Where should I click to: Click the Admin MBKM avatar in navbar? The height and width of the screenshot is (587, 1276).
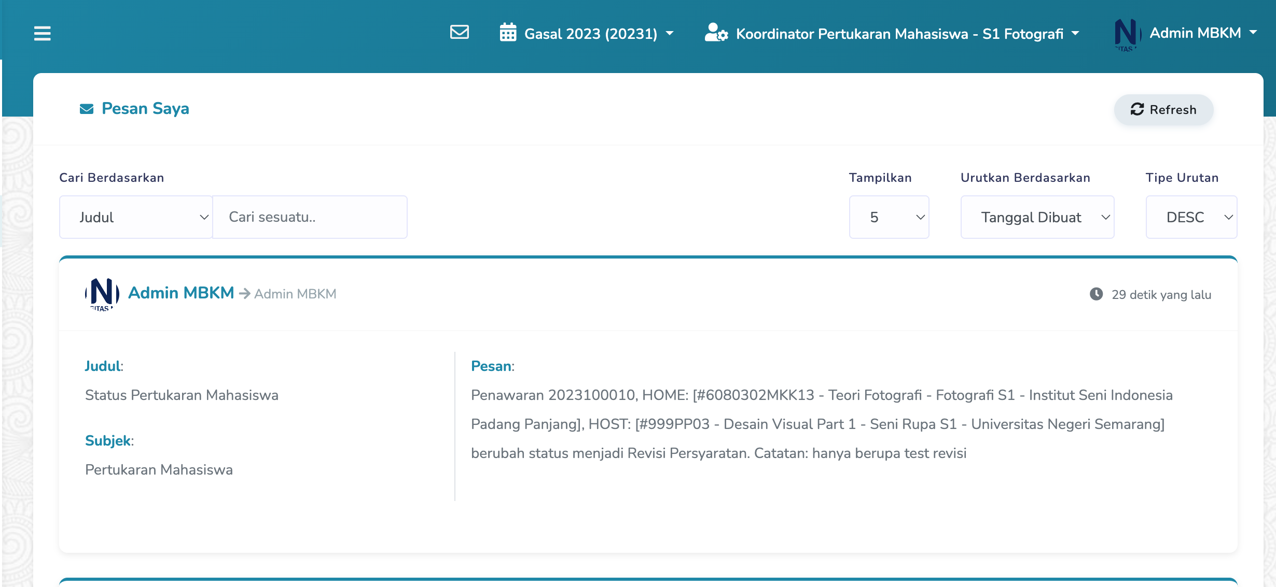pyautogui.click(x=1127, y=34)
